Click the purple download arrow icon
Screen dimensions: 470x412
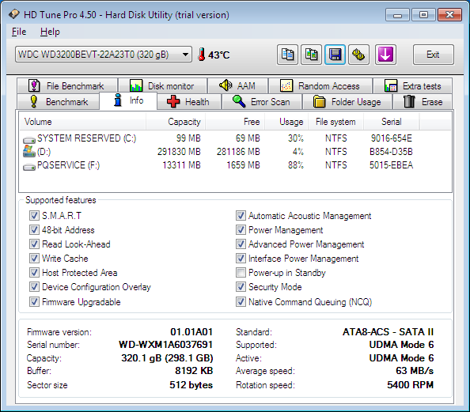coord(385,55)
